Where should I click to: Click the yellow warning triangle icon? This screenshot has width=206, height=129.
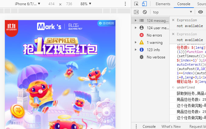click(x=142, y=42)
